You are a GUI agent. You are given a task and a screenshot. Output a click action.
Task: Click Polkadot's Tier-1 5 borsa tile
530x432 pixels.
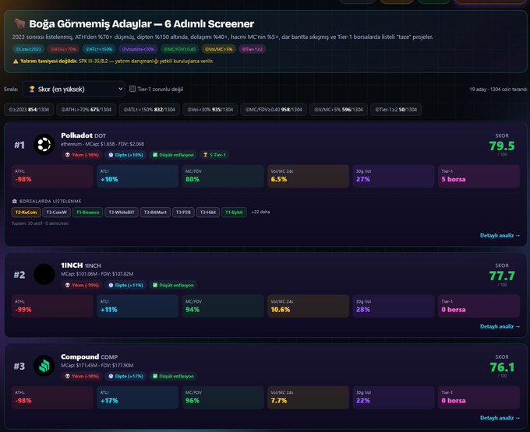tap(479, 176)
